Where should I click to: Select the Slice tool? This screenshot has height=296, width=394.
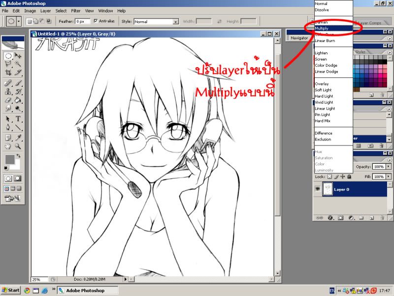18,73
